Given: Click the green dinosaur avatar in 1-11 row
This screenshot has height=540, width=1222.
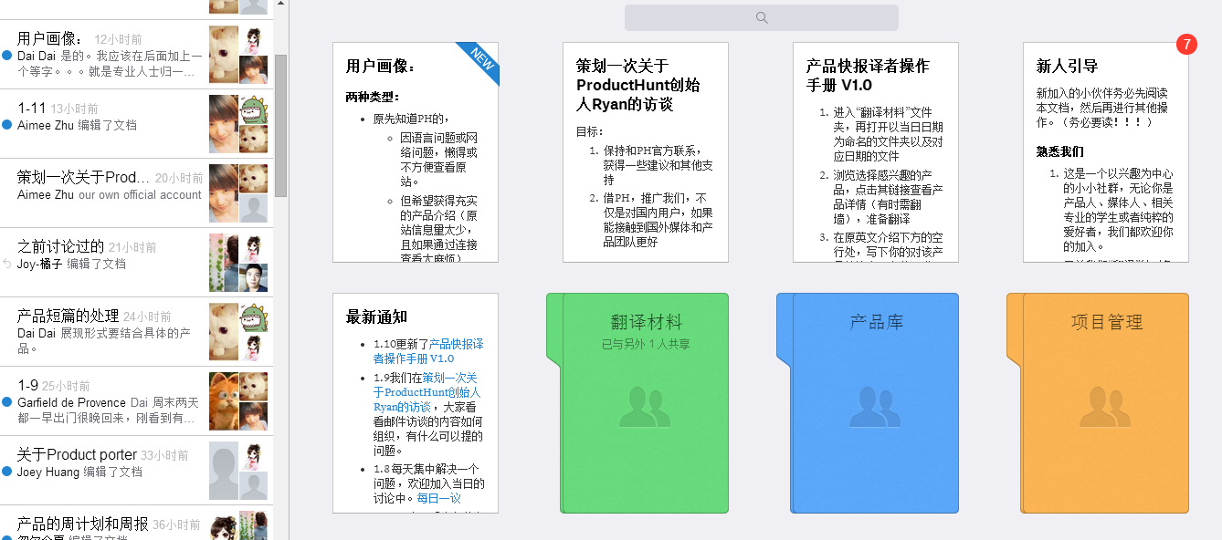Looking at the screenshot, I should pos(254,109).
